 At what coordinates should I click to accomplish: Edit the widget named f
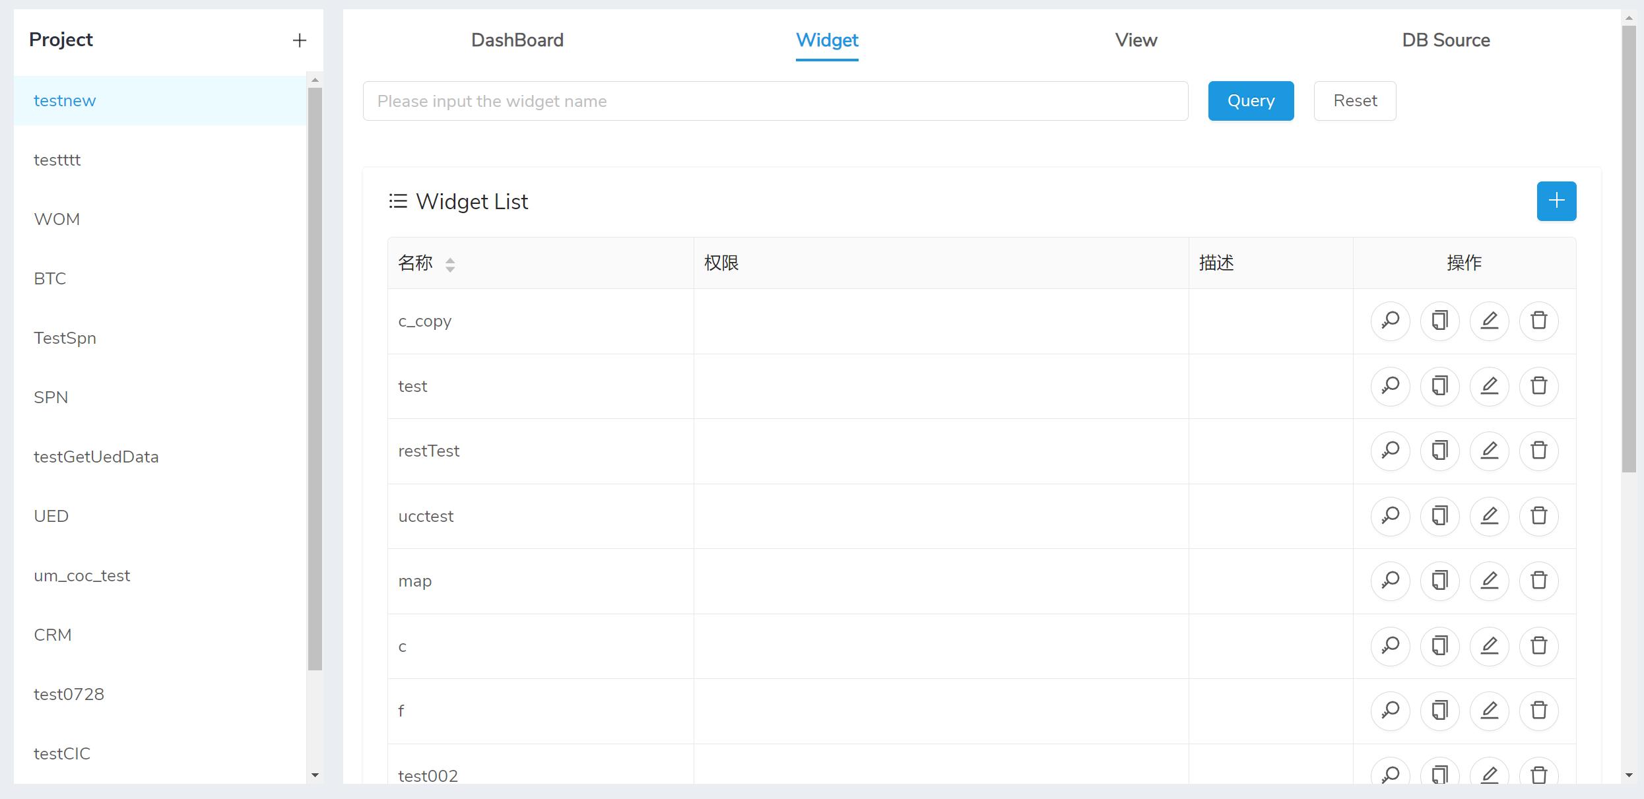click(x=1489, y=711)
